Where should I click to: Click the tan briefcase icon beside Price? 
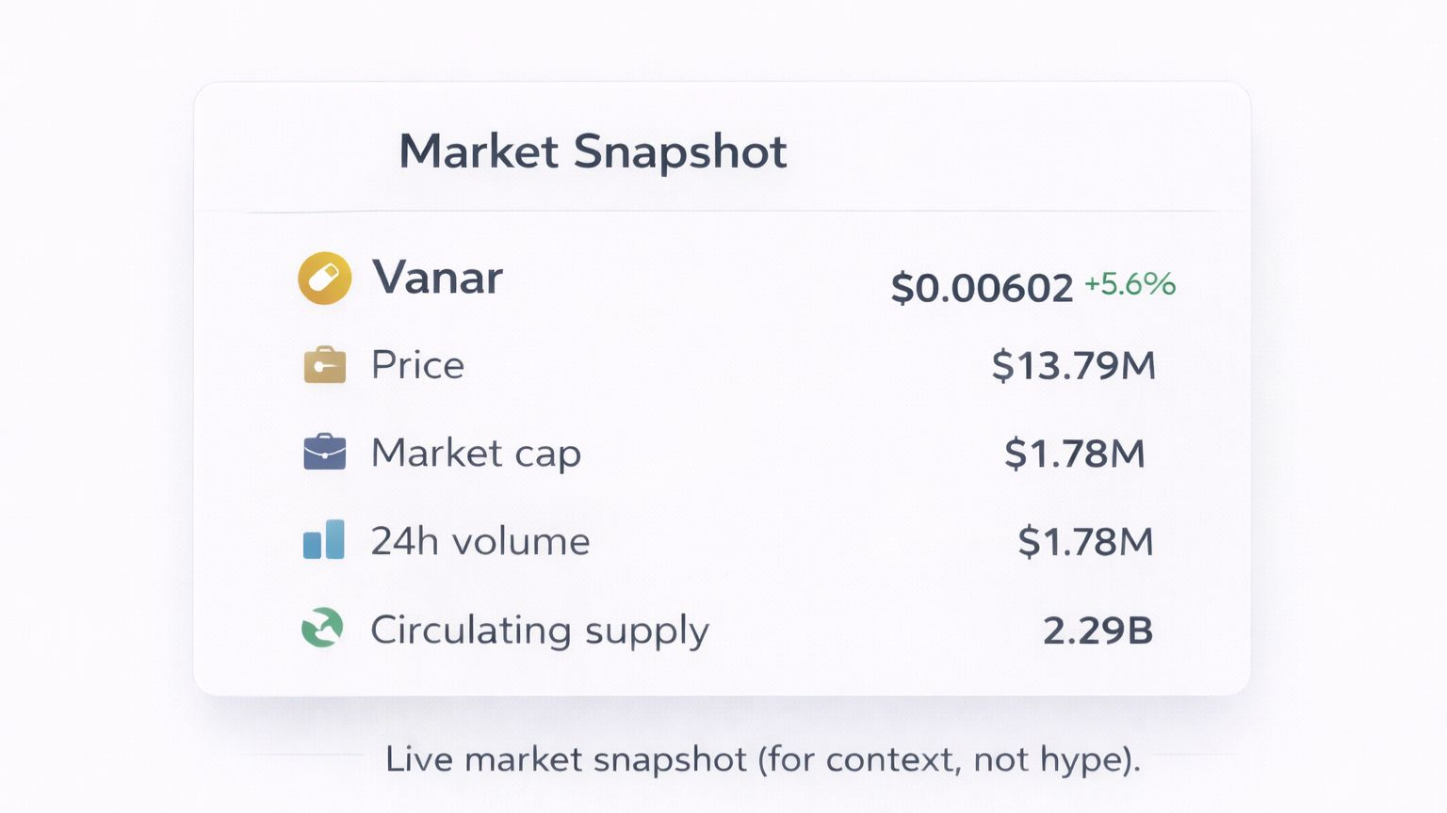click(324, 365)
